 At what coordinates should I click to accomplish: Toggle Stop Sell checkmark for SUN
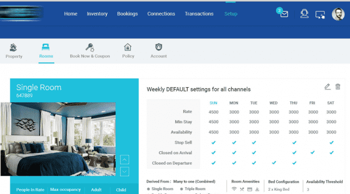click(x=214, y=142)
